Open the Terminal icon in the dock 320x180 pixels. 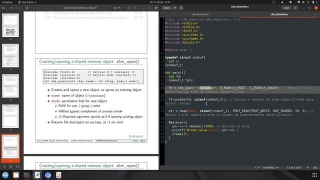pos(26,175)
